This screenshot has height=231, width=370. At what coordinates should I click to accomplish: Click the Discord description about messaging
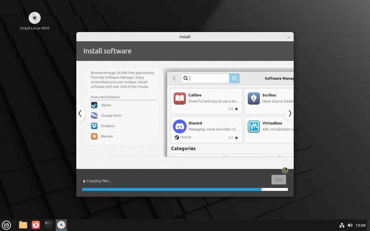point(214,129)
